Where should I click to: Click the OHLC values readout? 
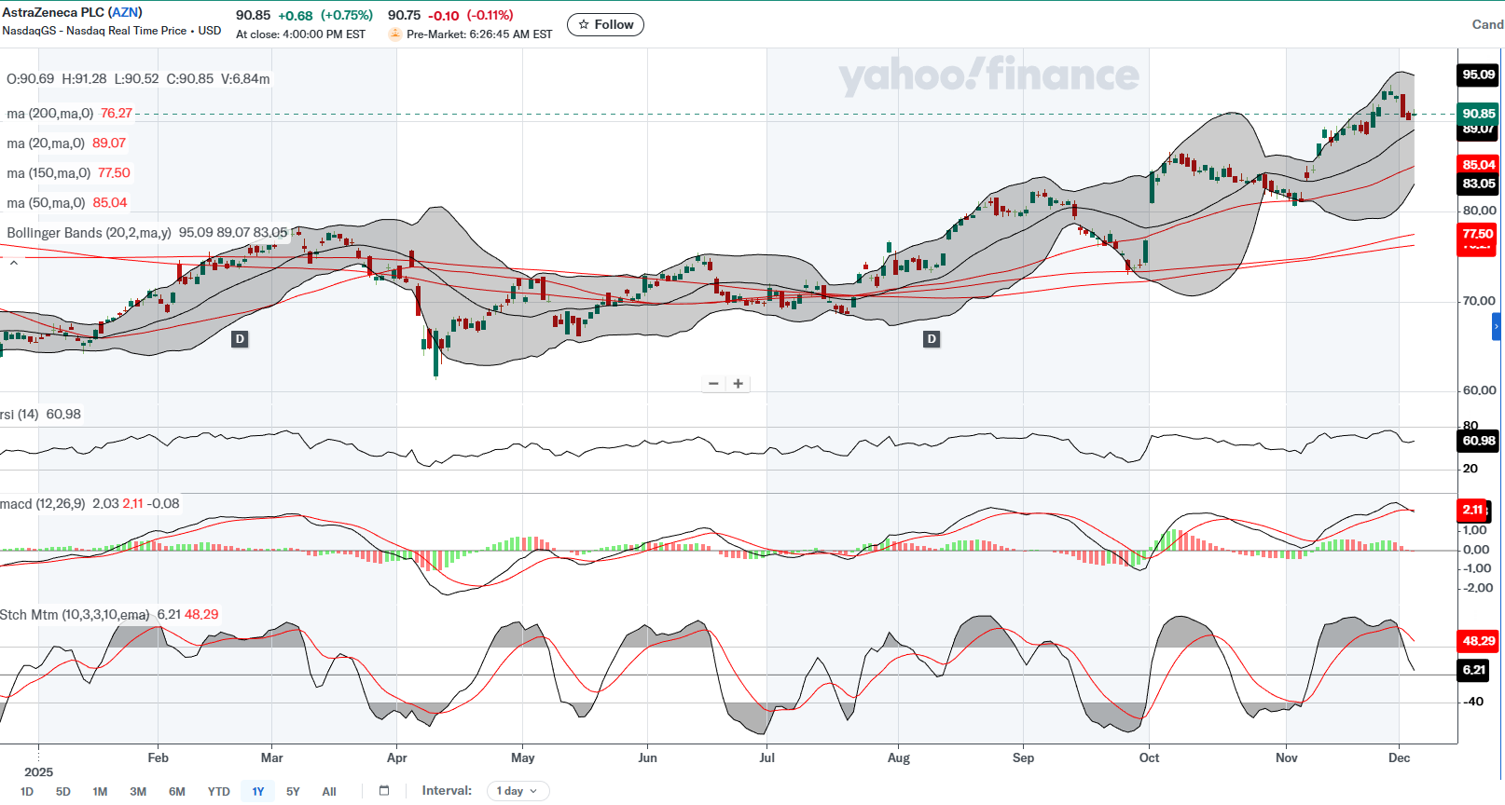point(138,79)
